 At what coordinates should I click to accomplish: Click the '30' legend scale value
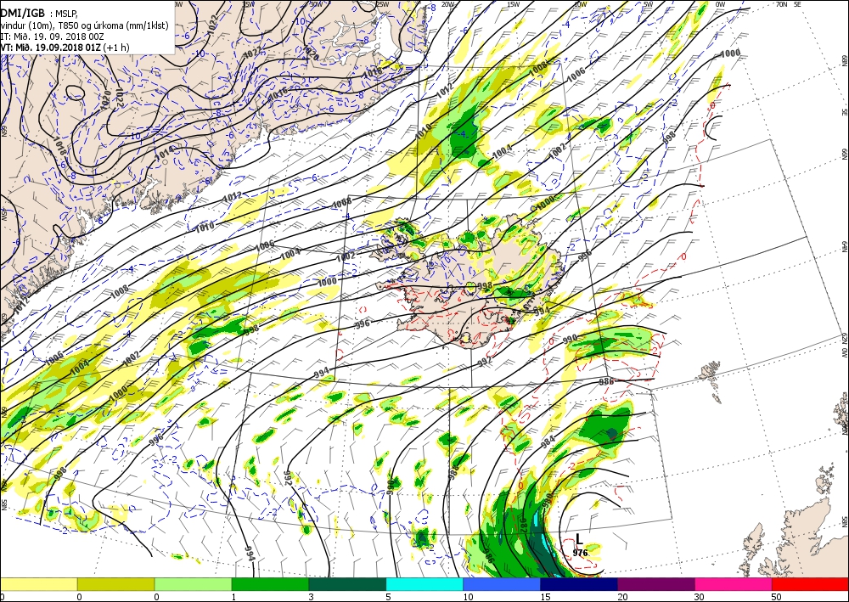tap(700, 597)
